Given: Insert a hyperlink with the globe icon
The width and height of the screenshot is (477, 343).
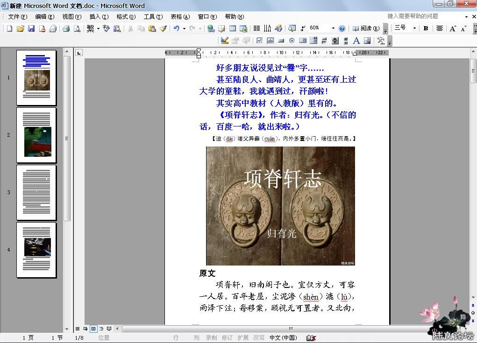Looking at the screenshot, I should pyautogui.click(x=211, y=28).
